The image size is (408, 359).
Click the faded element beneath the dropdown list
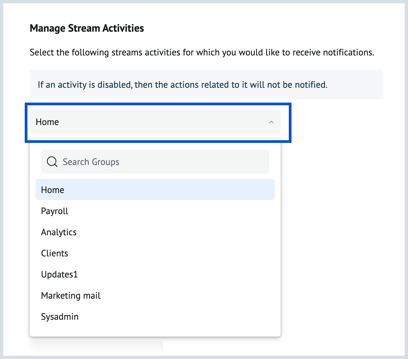tap(96, 345)
